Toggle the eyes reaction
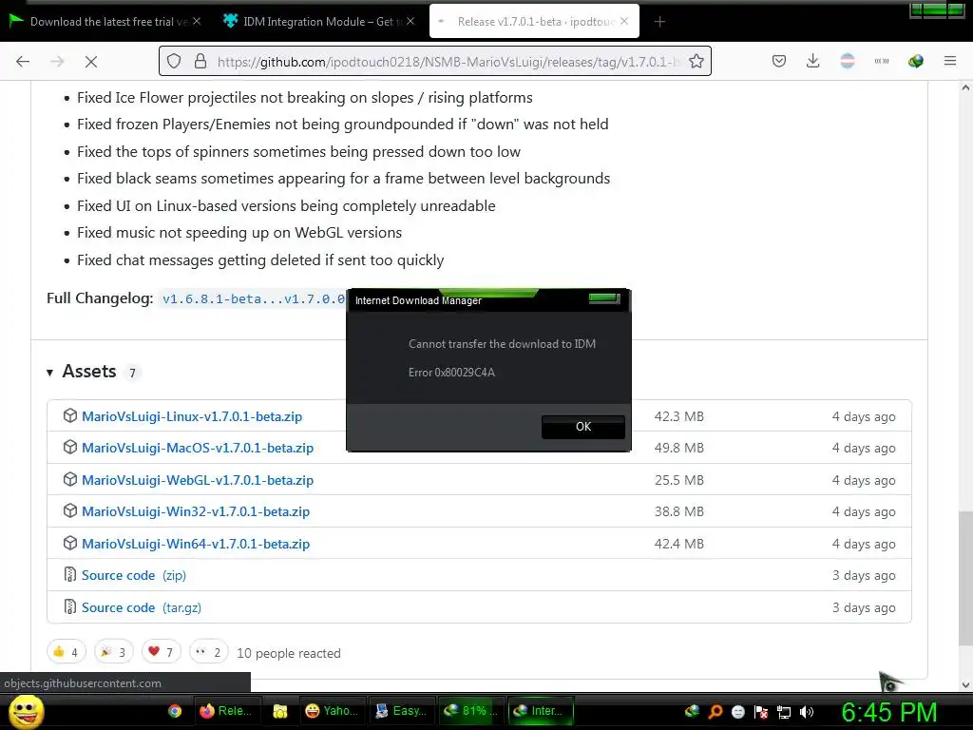This screenshot has width=973, height=730. pyautogui.click(x=208, y=652)
